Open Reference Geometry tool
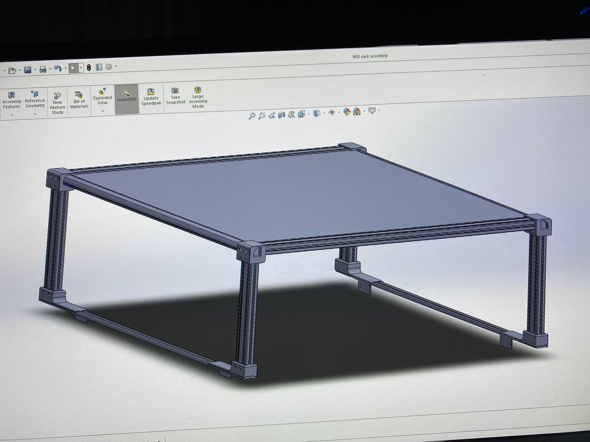This screenshot has width=590, height=442. point(35,99)
